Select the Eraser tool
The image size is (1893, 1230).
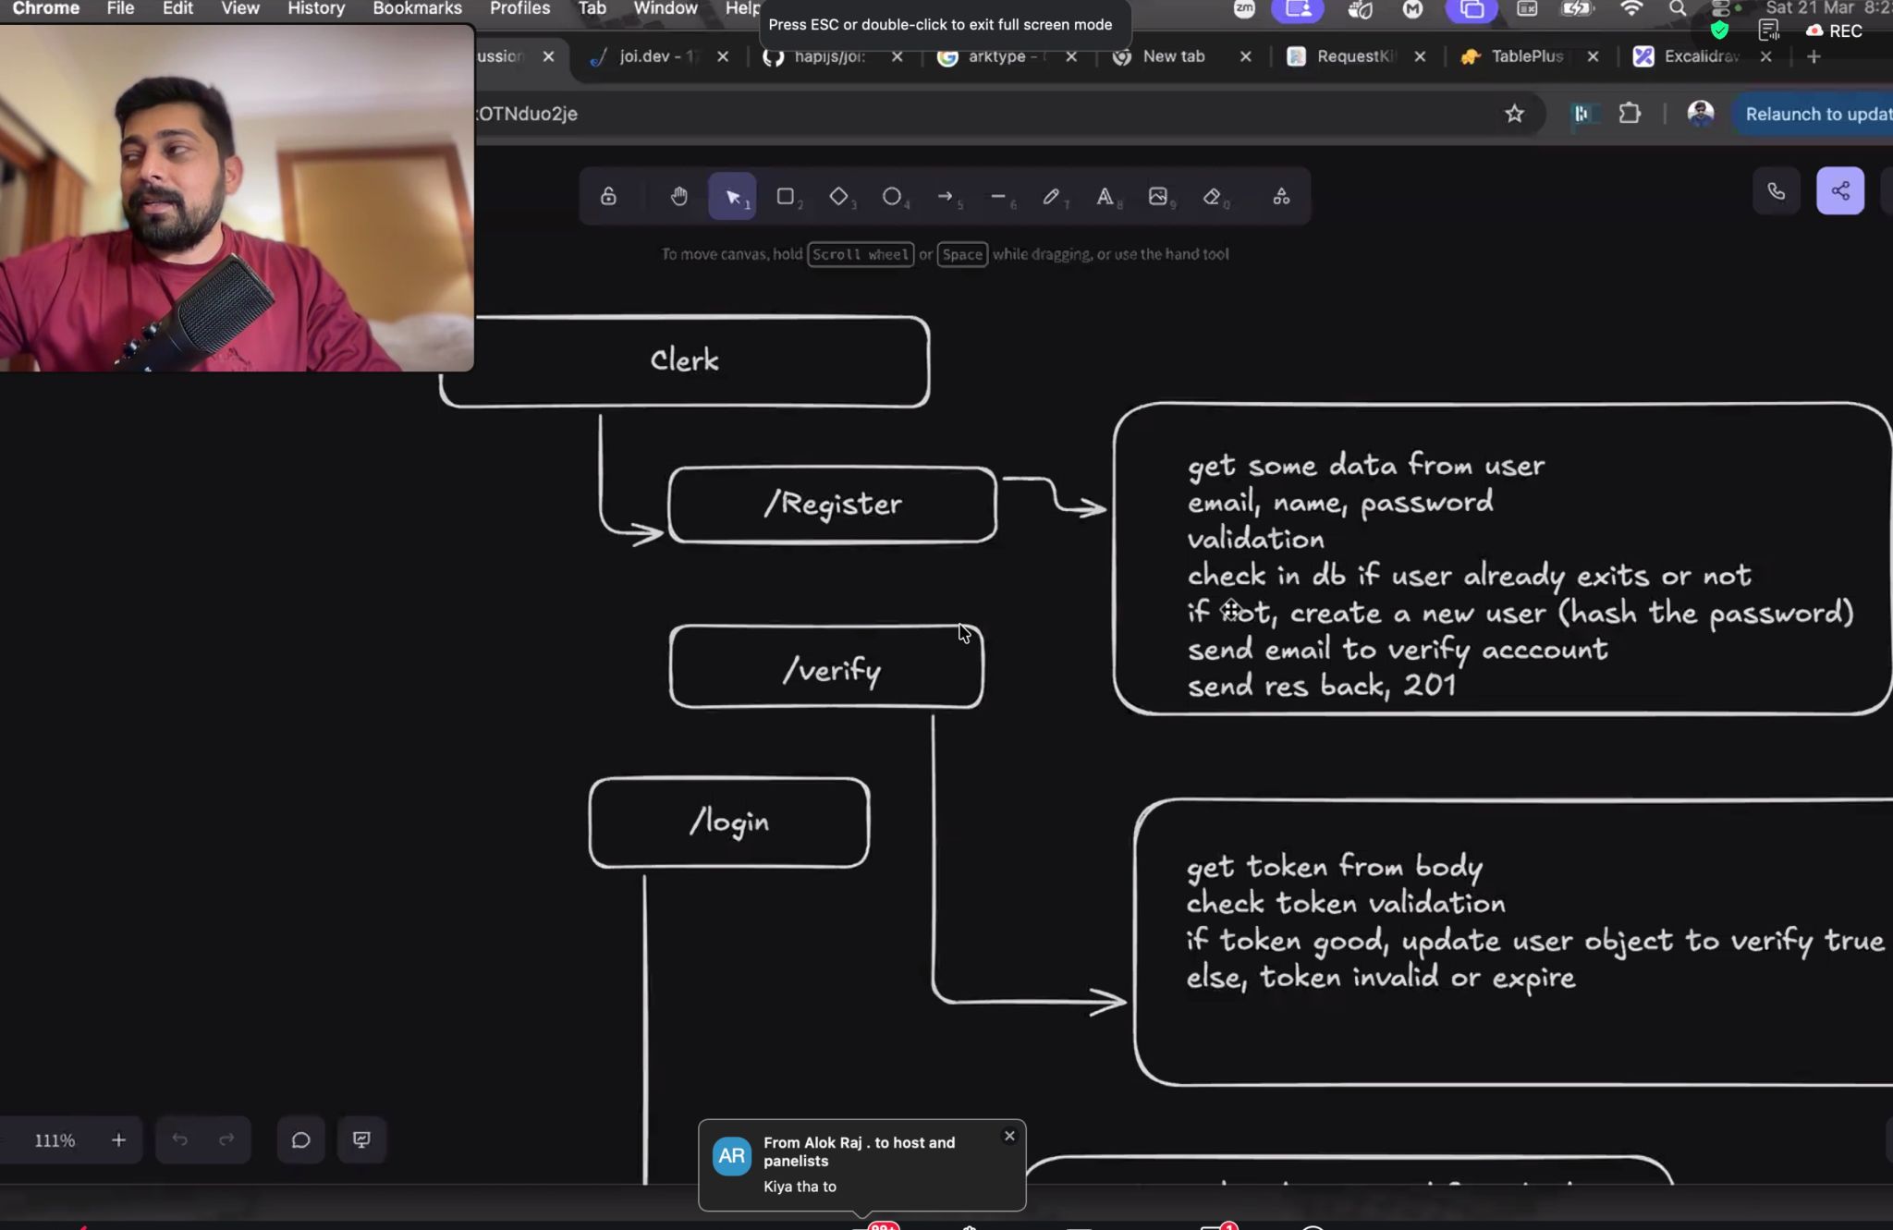click(1212, 196)
